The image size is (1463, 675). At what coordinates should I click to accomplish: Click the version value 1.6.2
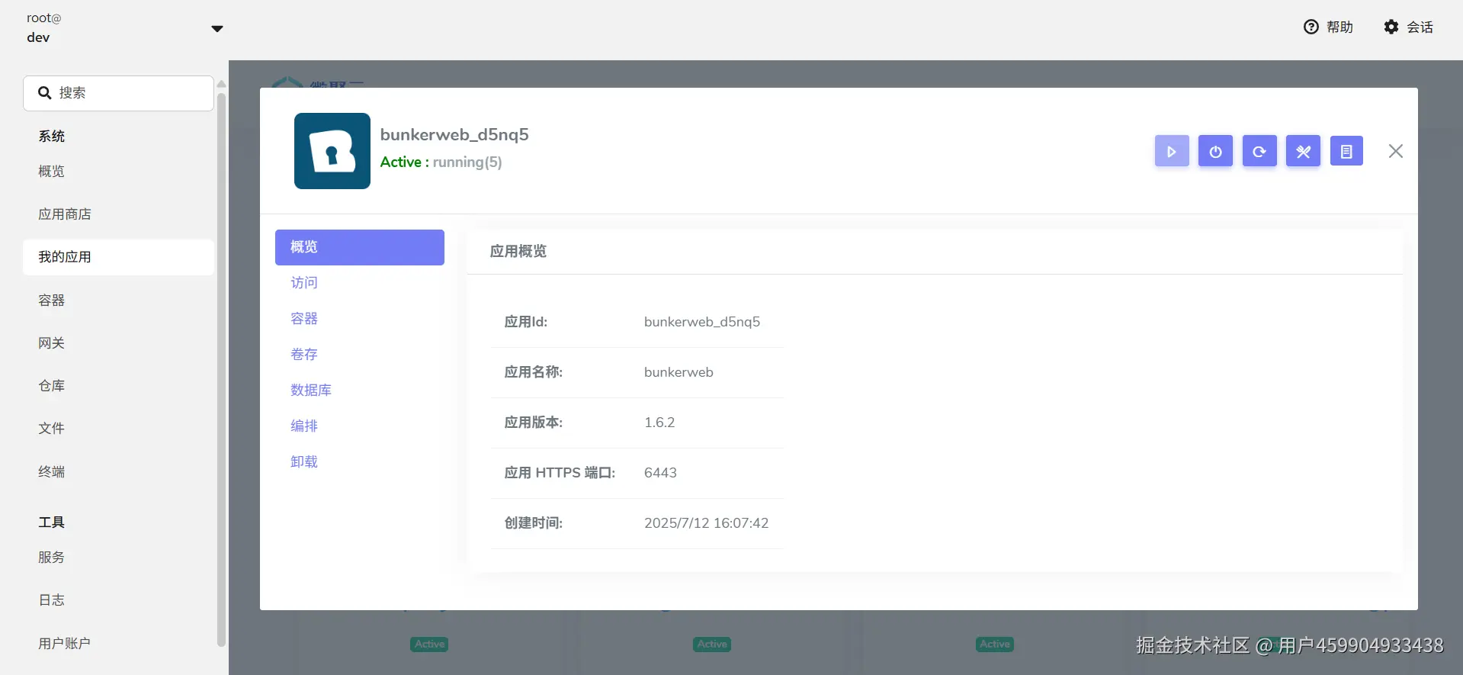659,423
